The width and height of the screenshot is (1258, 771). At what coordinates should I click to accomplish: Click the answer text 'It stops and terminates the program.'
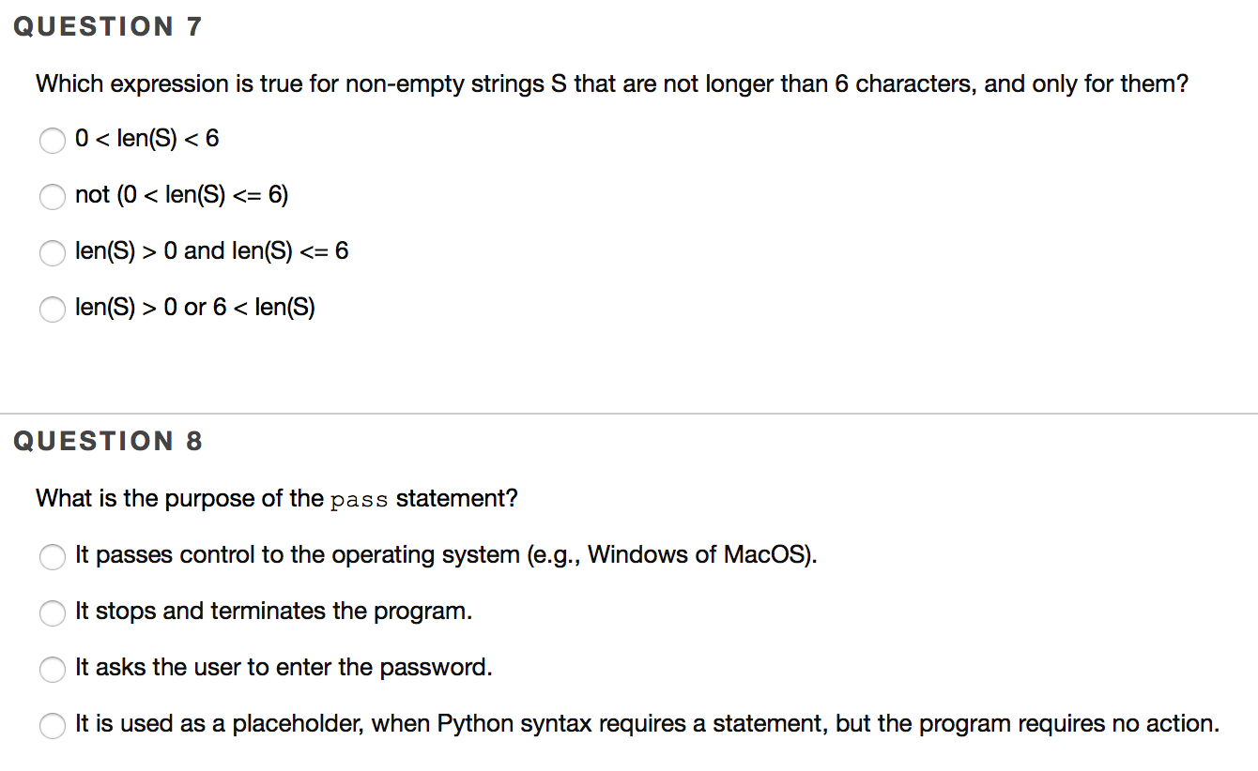pyautogui.click(x=273, y=612)
